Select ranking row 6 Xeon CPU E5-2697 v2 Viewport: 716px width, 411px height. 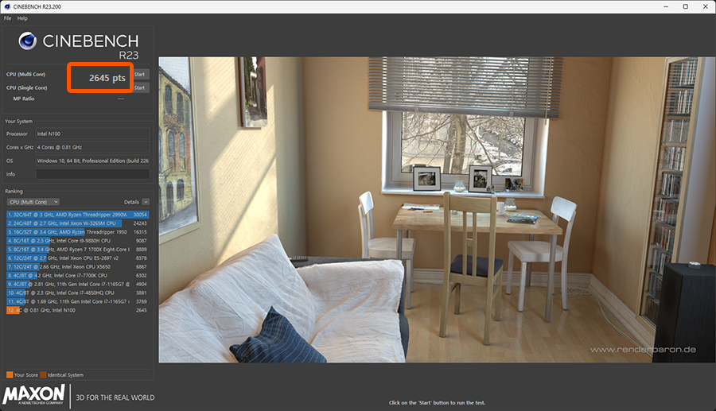coord(78,258)
